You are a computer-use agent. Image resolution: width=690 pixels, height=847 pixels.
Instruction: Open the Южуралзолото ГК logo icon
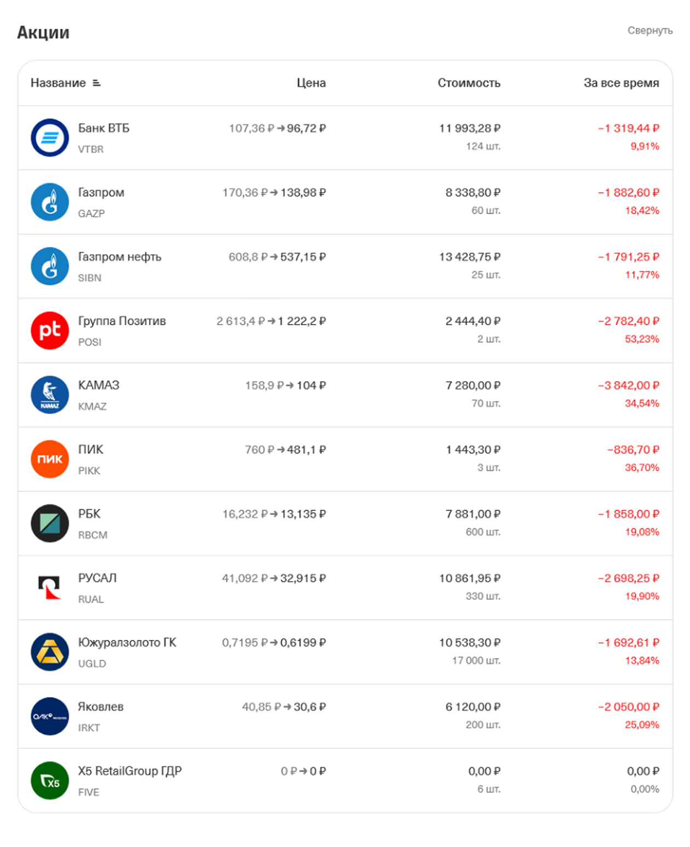(50, 652)
